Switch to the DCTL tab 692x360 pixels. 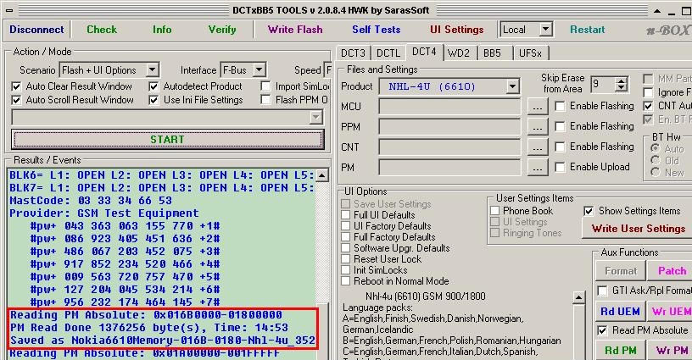tap(388, 53)
